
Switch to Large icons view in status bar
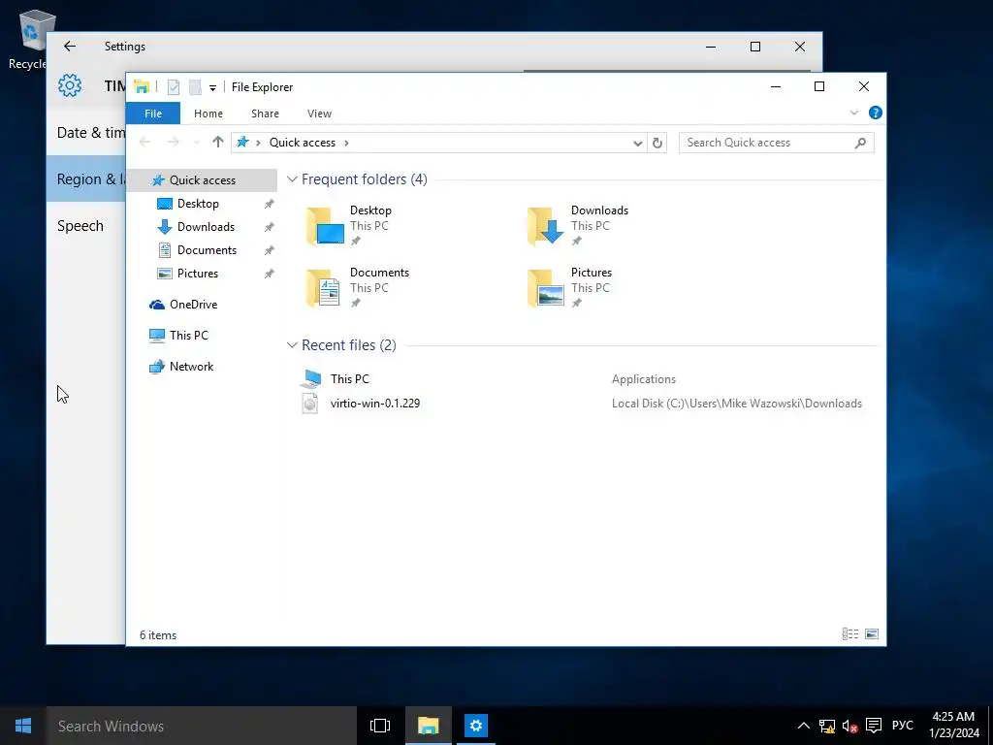pos(872,634)
